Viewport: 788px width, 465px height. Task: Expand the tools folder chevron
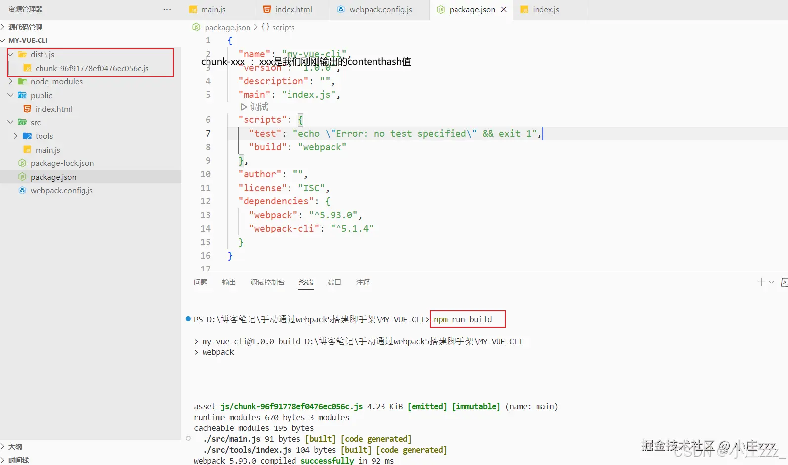pos(15,136)
